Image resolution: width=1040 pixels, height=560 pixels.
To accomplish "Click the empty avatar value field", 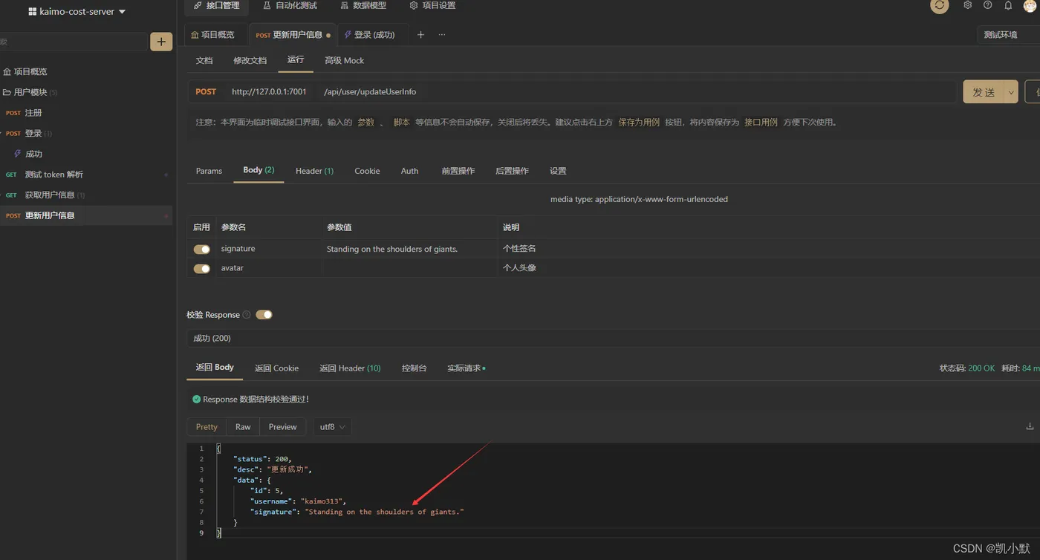I will 409,268.
